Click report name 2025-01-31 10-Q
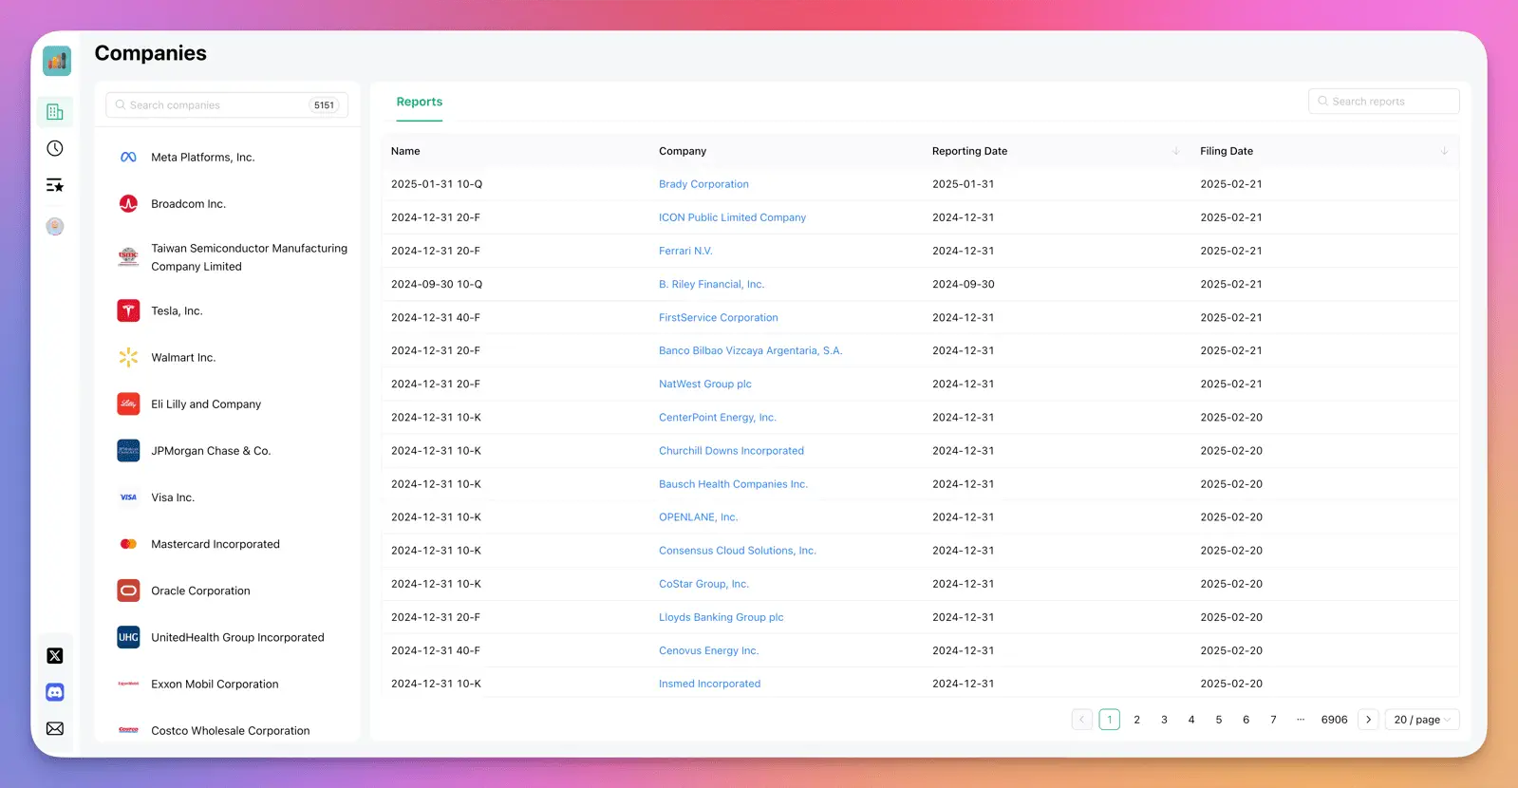Screen dimensions: 1518x788 coord(437,184)
